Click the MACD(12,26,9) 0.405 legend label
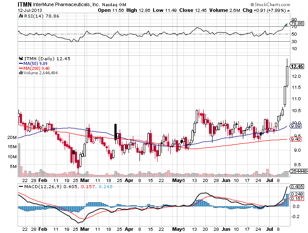The height and width of the screenshot is (233, 308). click(51, 186)
